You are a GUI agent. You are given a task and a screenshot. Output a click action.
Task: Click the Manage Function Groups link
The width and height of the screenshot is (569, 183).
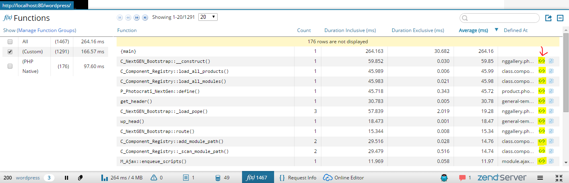(47, 30)
